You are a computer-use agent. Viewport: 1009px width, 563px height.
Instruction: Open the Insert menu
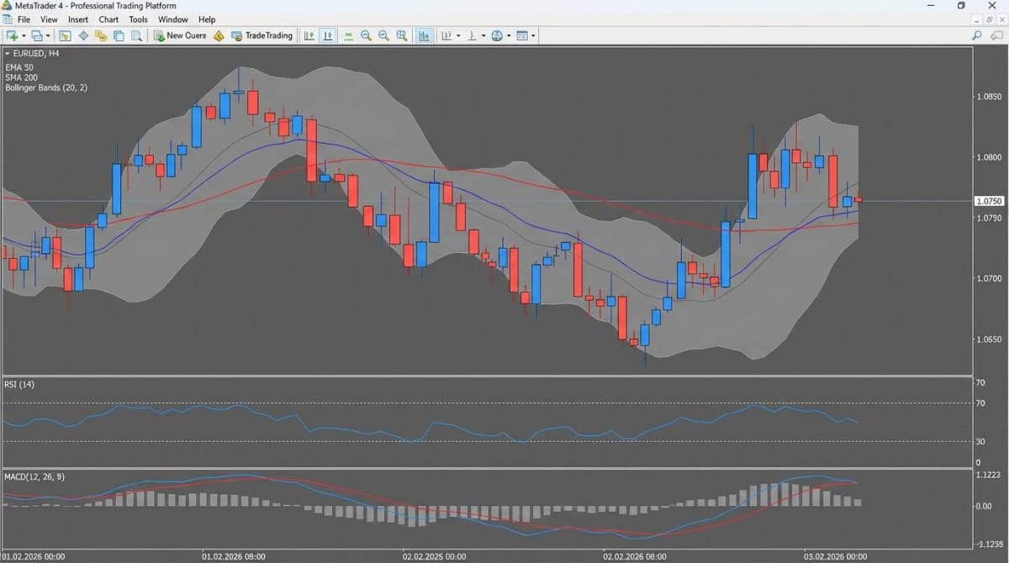point(78,18)
